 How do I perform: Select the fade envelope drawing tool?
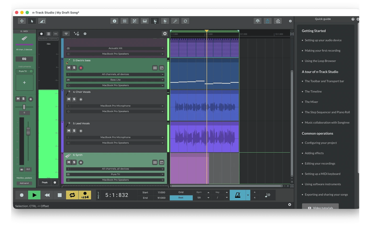click(x=42, y=21)
